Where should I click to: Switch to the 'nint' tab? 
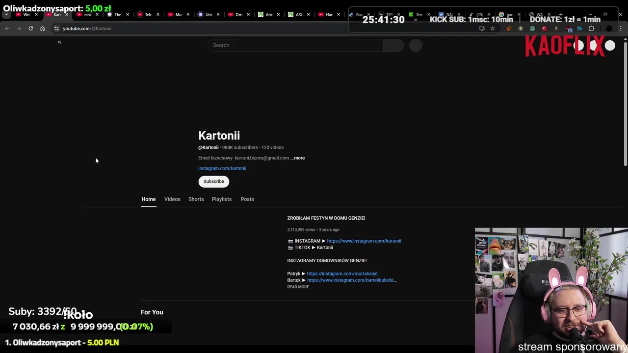click(x=87, y=15)
